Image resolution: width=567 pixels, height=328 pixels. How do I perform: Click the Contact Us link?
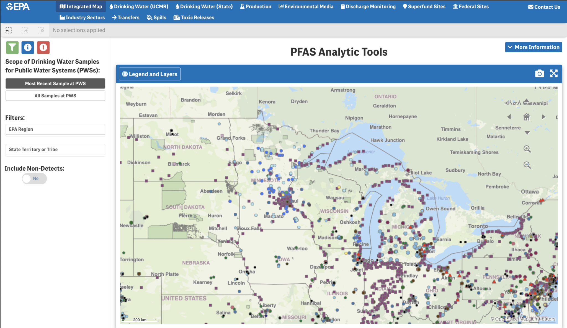tap(544, 7)
